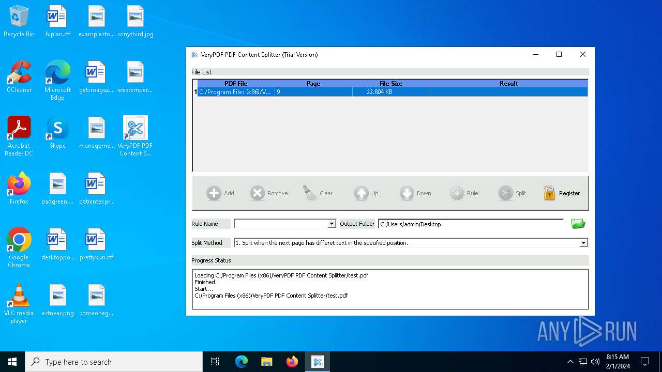Select hiplan.rtf desktop file
This screenshot has width=662, height=372.
(x=58, y=22)
